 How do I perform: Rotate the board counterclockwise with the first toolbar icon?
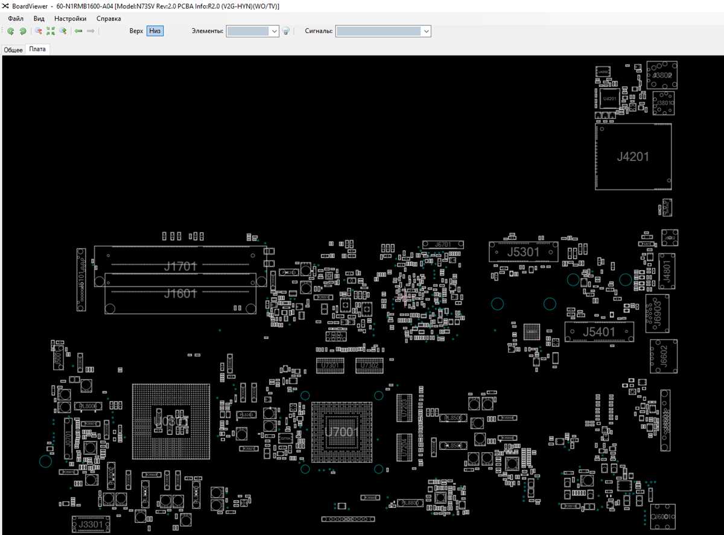click(11, 31)
